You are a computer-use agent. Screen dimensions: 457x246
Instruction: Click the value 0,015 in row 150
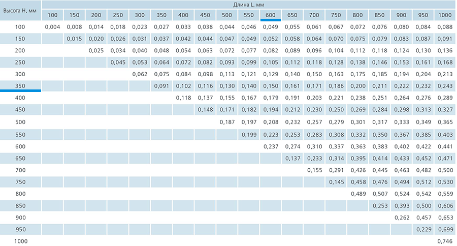click(74, 39)
